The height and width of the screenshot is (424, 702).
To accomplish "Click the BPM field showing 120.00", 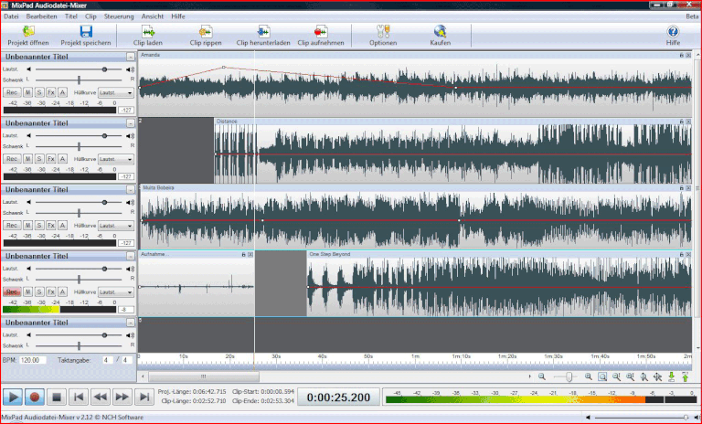I will 32,360.
